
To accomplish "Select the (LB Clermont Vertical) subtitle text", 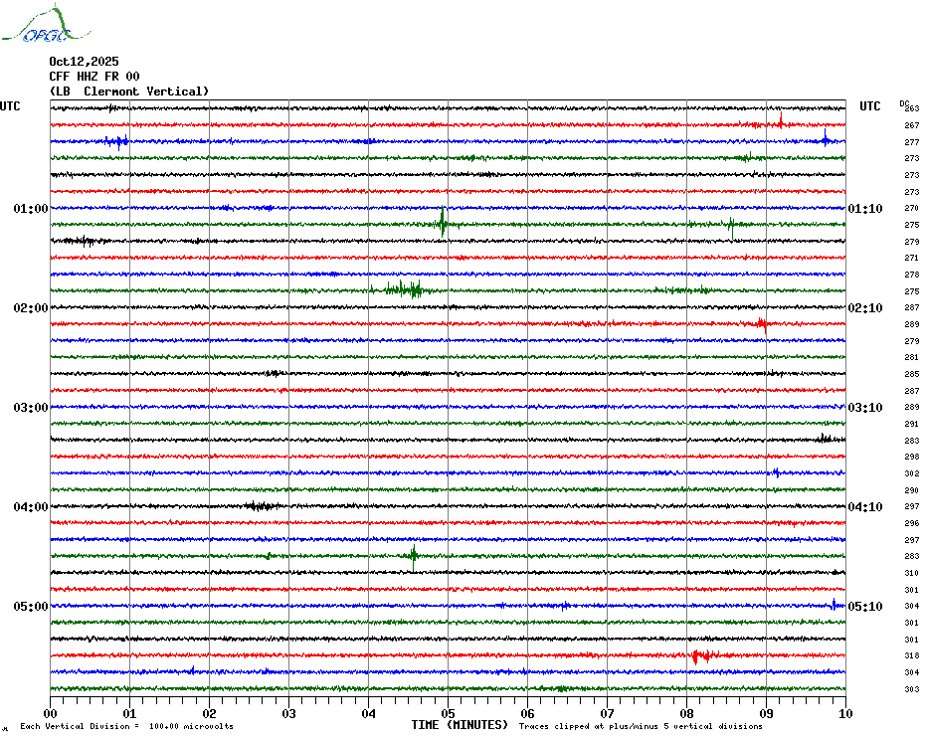I will click(x=129, y=92).
